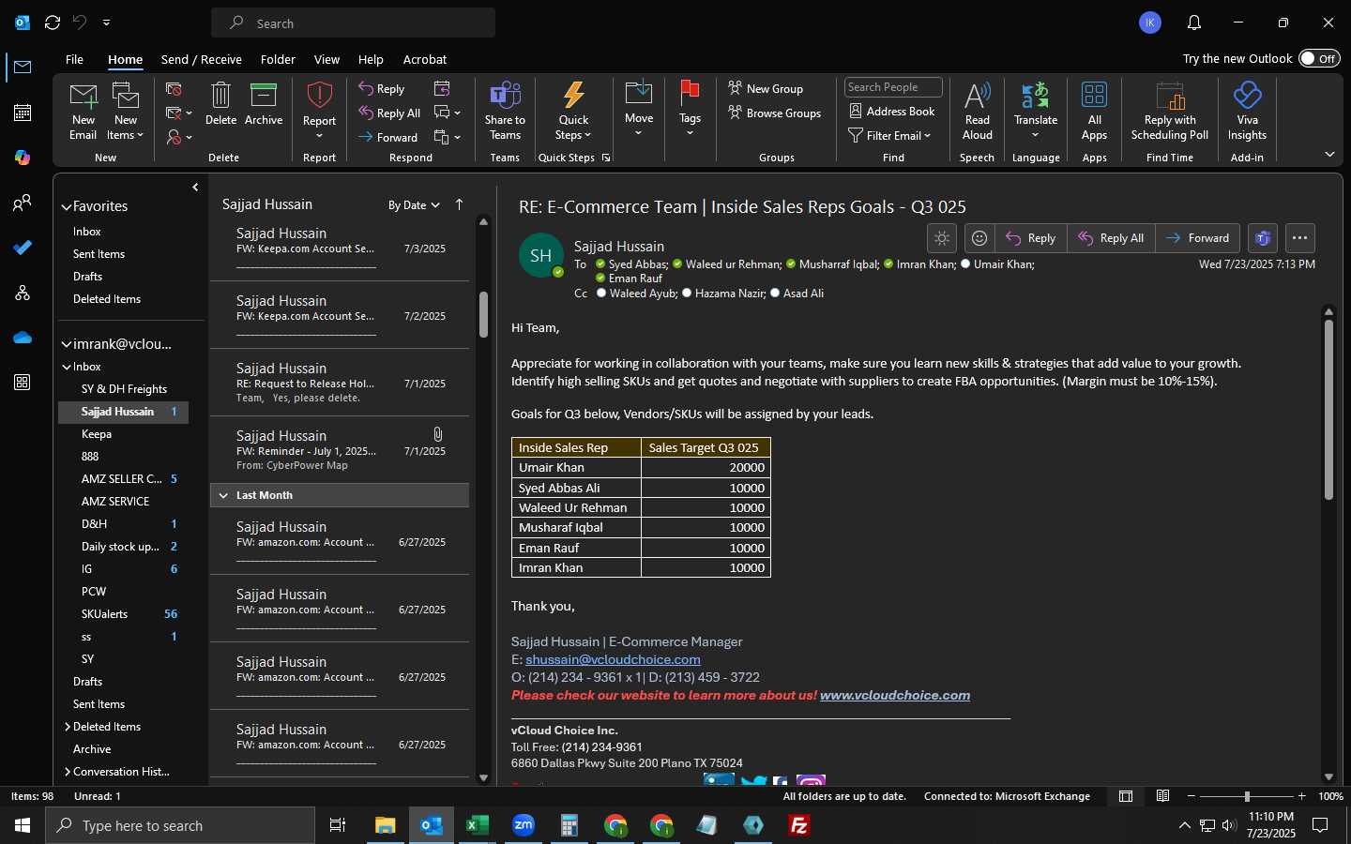This screenshot has width=1351, height=844.
Task: Start Read Aloud speech
Action: point(977,112)
